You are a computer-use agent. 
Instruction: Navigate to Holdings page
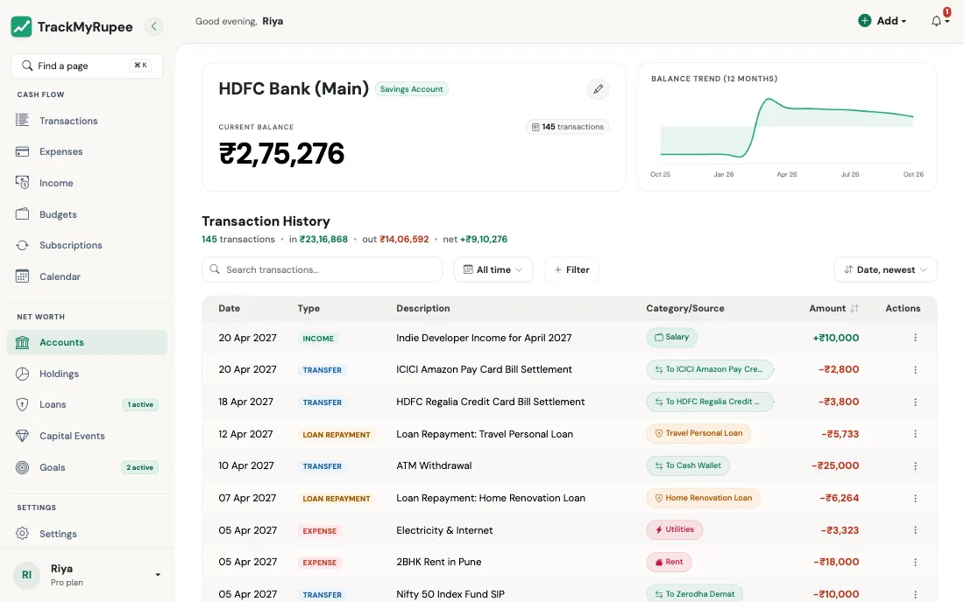click(x=87, y=374)
